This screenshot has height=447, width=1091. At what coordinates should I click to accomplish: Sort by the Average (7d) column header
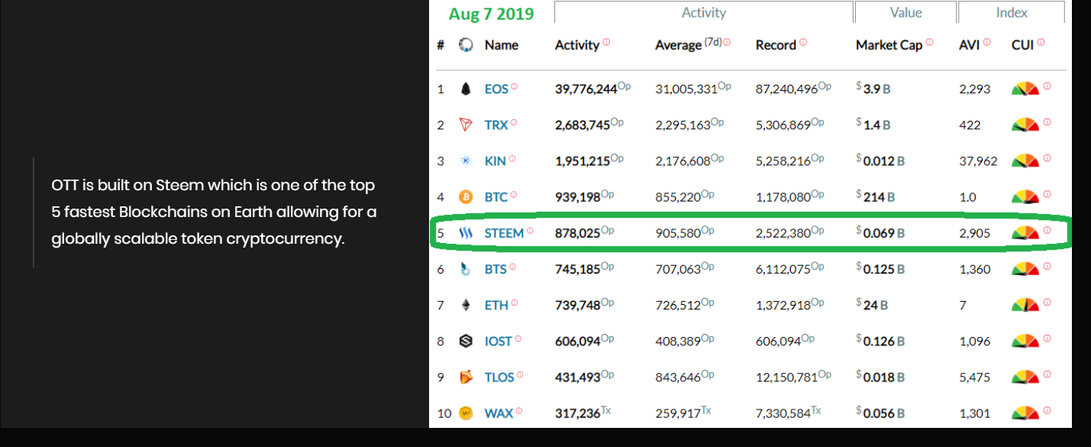[688, 44]
